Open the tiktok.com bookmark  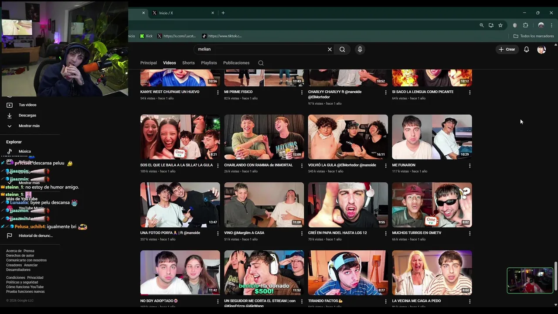221,36
